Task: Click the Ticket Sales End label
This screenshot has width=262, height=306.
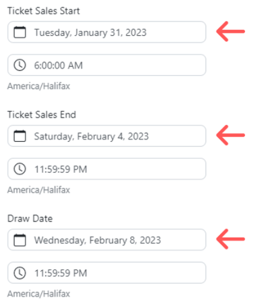Action: coord(42,115)
